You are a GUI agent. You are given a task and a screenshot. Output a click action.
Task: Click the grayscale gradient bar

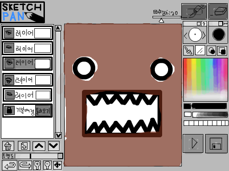(210, 114)
